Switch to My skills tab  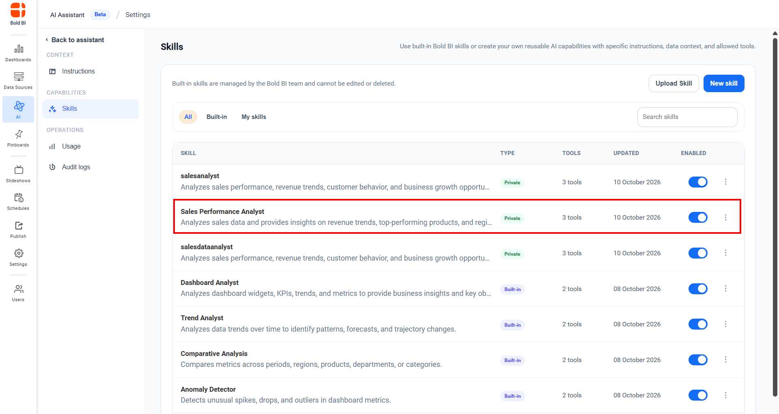tap(254, 117)
